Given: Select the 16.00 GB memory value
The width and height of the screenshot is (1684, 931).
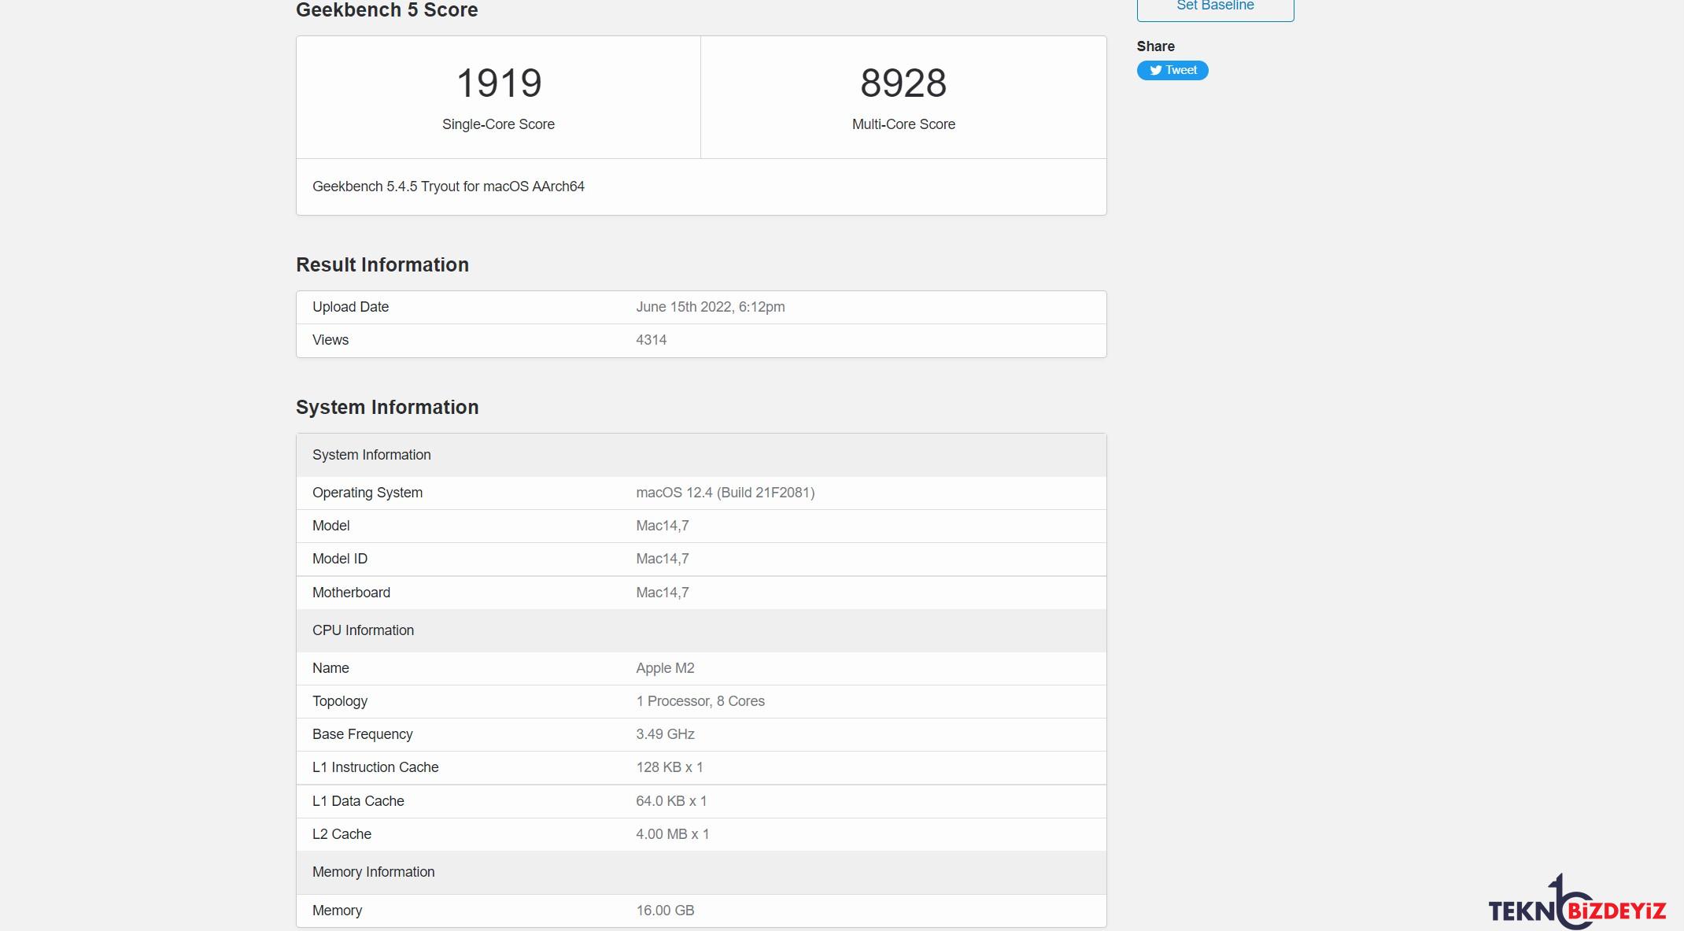Looking at the screenshot, I should pyautogui.click(x=665, y=911).
